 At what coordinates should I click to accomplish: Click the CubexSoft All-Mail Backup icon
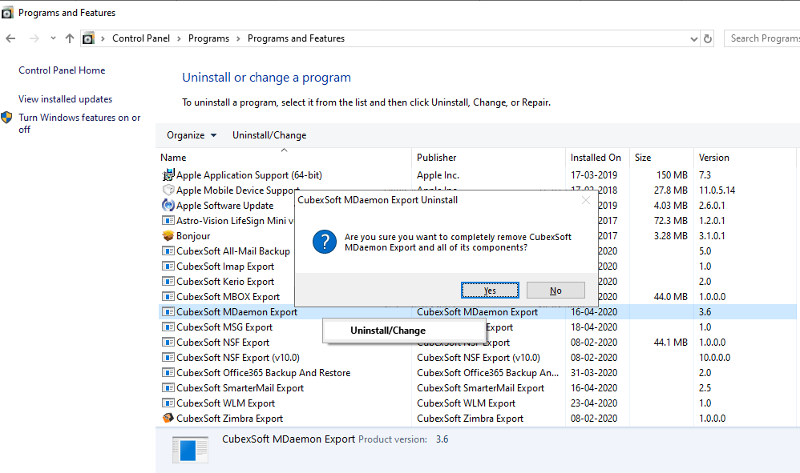(x=168, y=251)
